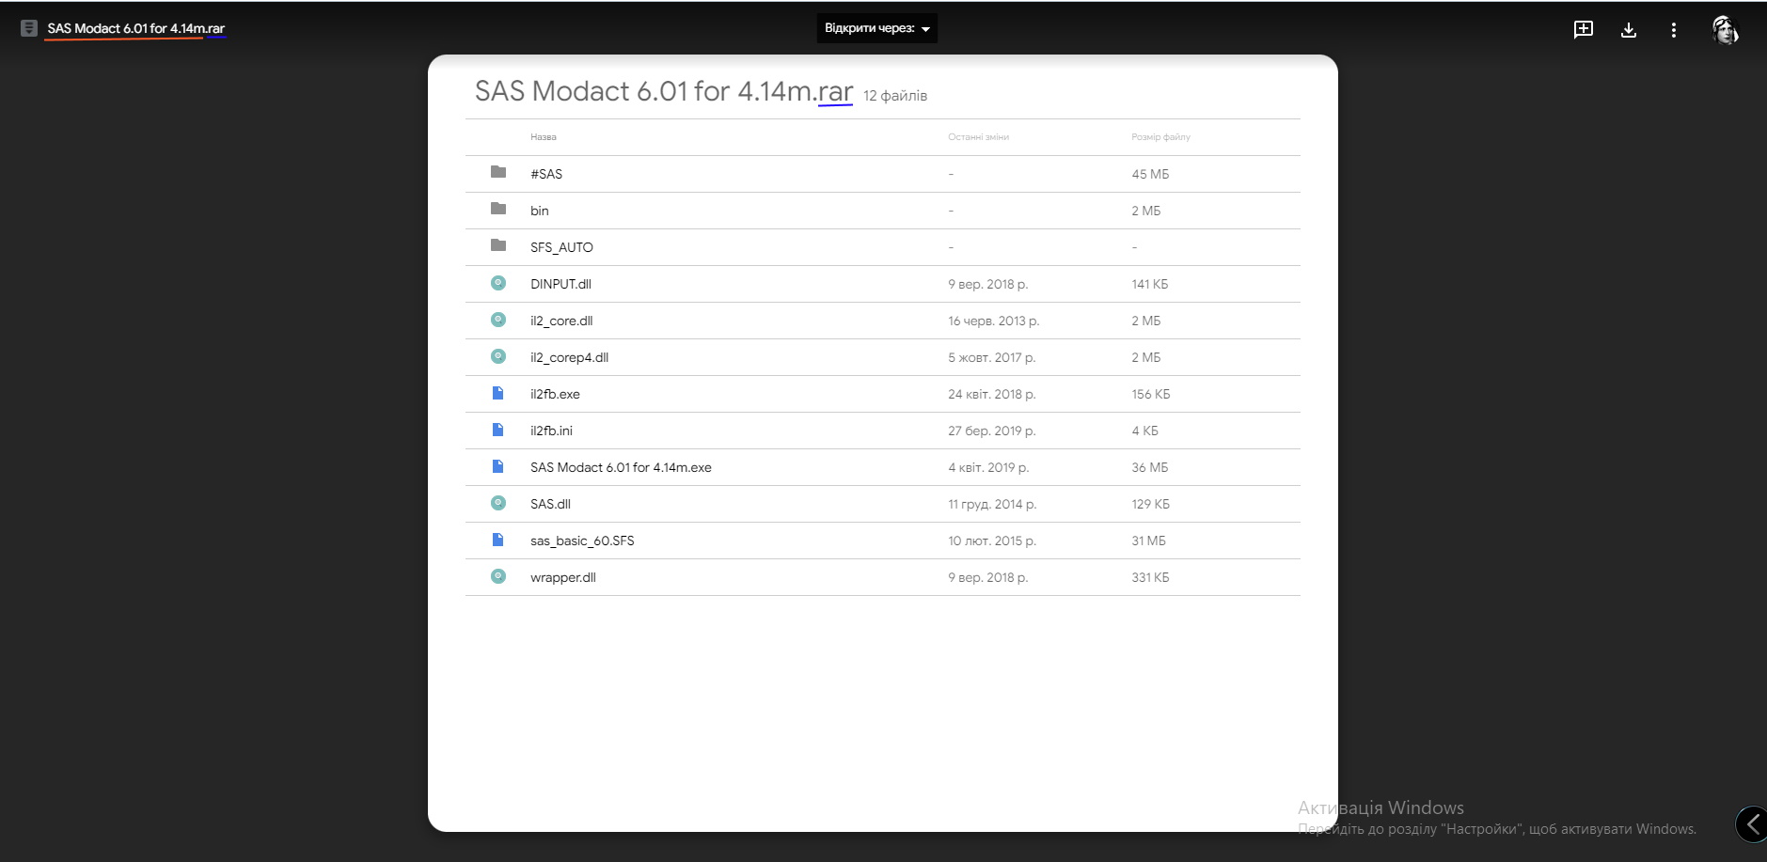This screenshot has height=862, width=1767.
Task: Click the 'Розмір файлу' column header
Action: point(1160,137)
